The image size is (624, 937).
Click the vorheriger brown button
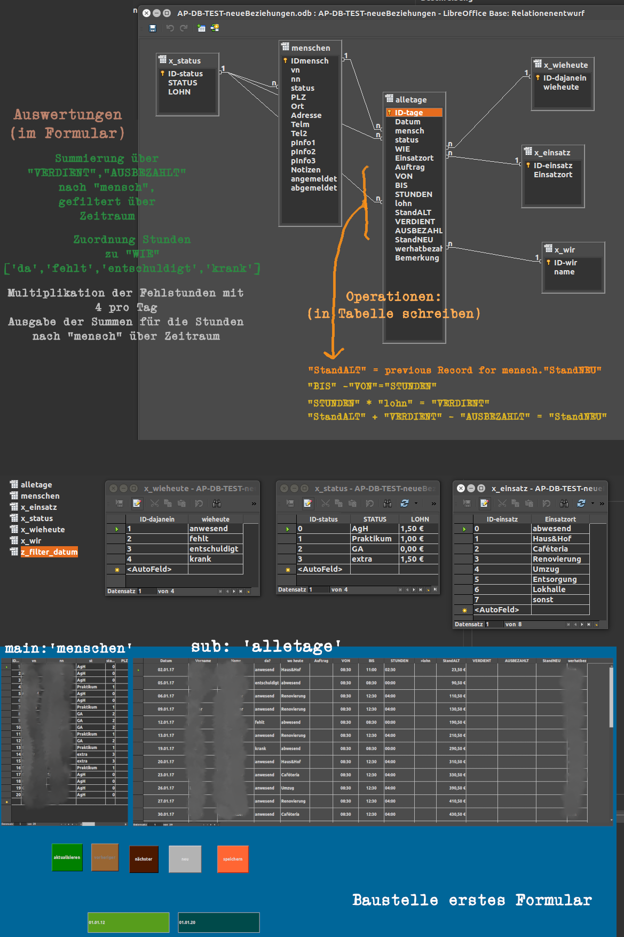point(105,857)
